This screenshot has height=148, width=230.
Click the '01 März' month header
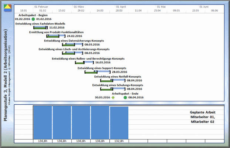pyautogui.click(x=79, y=7)
